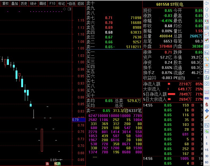This screenshot has width=210, height=166.
Task: Open the multi-window layout icon
Action: coord(207,47)
